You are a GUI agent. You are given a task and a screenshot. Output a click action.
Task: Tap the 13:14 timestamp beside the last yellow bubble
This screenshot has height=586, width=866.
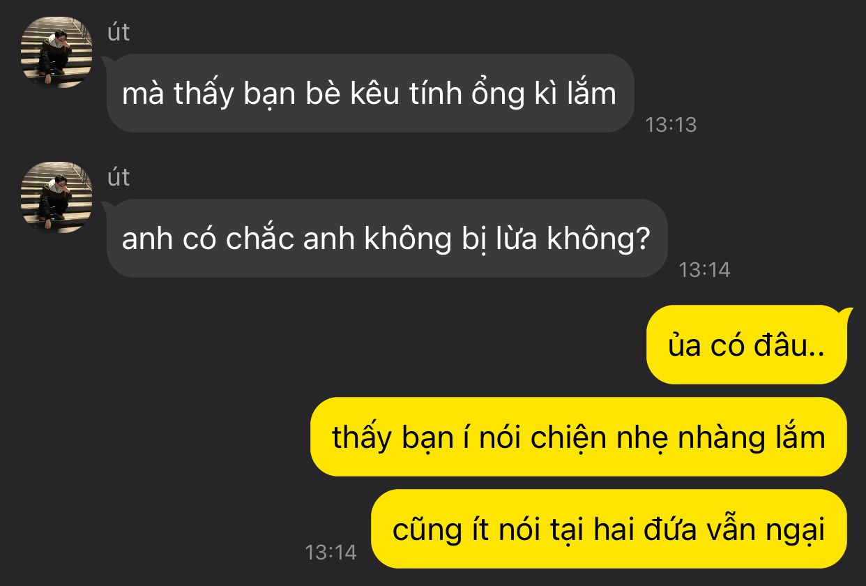[x=331, y=553]
